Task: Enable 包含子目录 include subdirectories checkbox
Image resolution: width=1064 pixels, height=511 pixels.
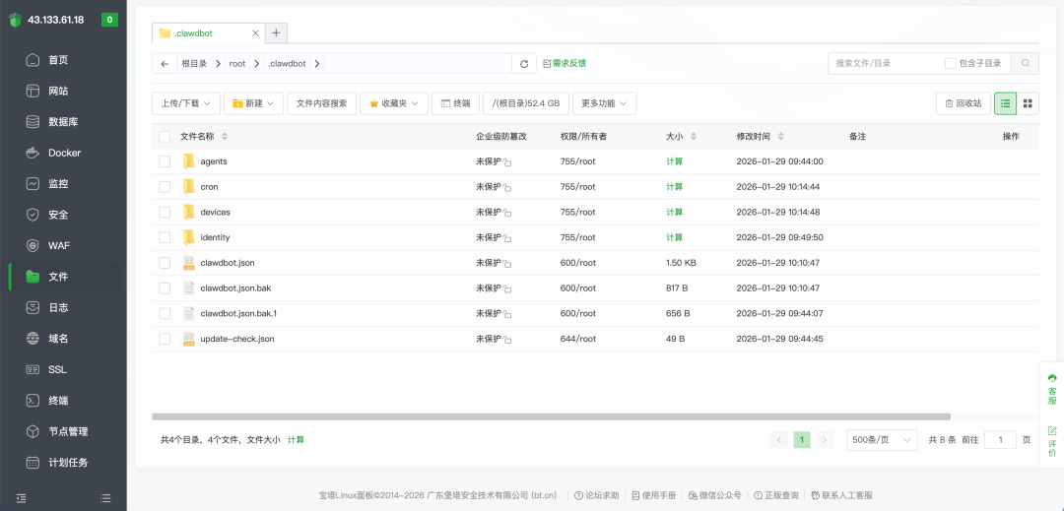Action: coord(951,63)
